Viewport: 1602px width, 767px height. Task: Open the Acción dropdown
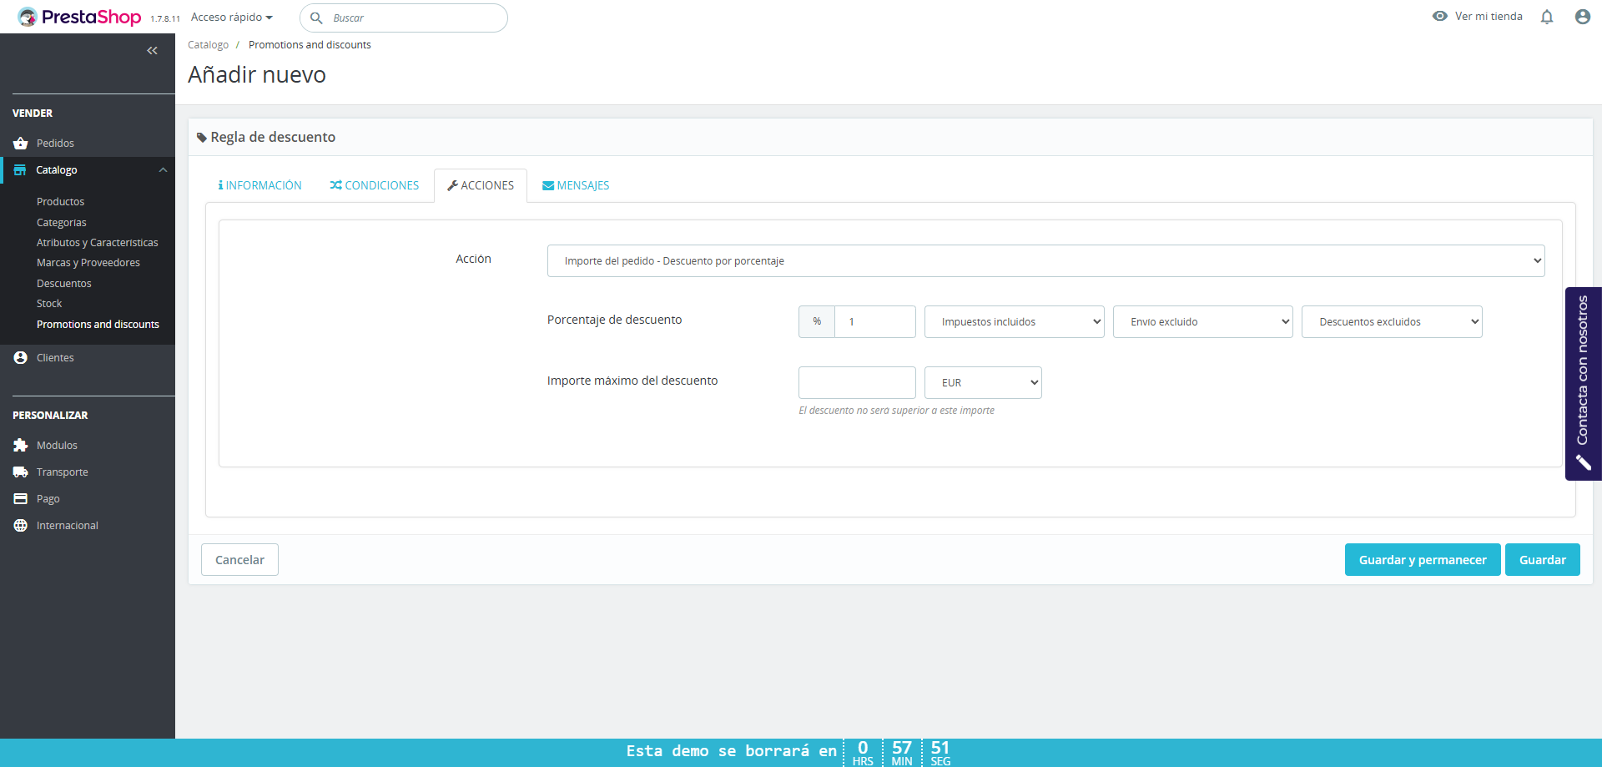pyautogui.click(x=1045, y=260)
